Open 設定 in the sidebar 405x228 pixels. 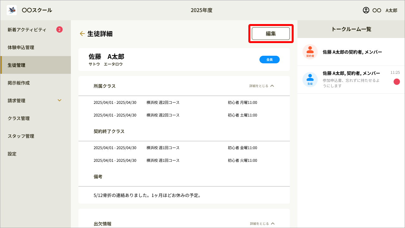[12, 154]
